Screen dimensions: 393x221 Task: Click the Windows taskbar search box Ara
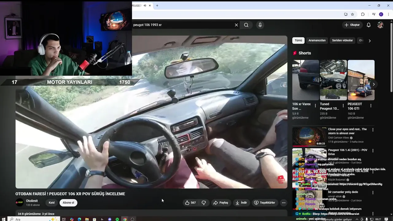point(34,219)
